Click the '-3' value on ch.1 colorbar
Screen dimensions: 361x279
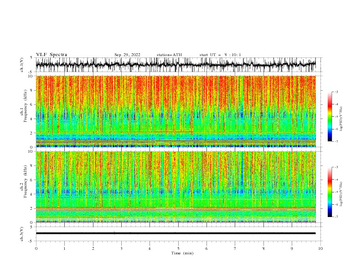click(336, 92)
